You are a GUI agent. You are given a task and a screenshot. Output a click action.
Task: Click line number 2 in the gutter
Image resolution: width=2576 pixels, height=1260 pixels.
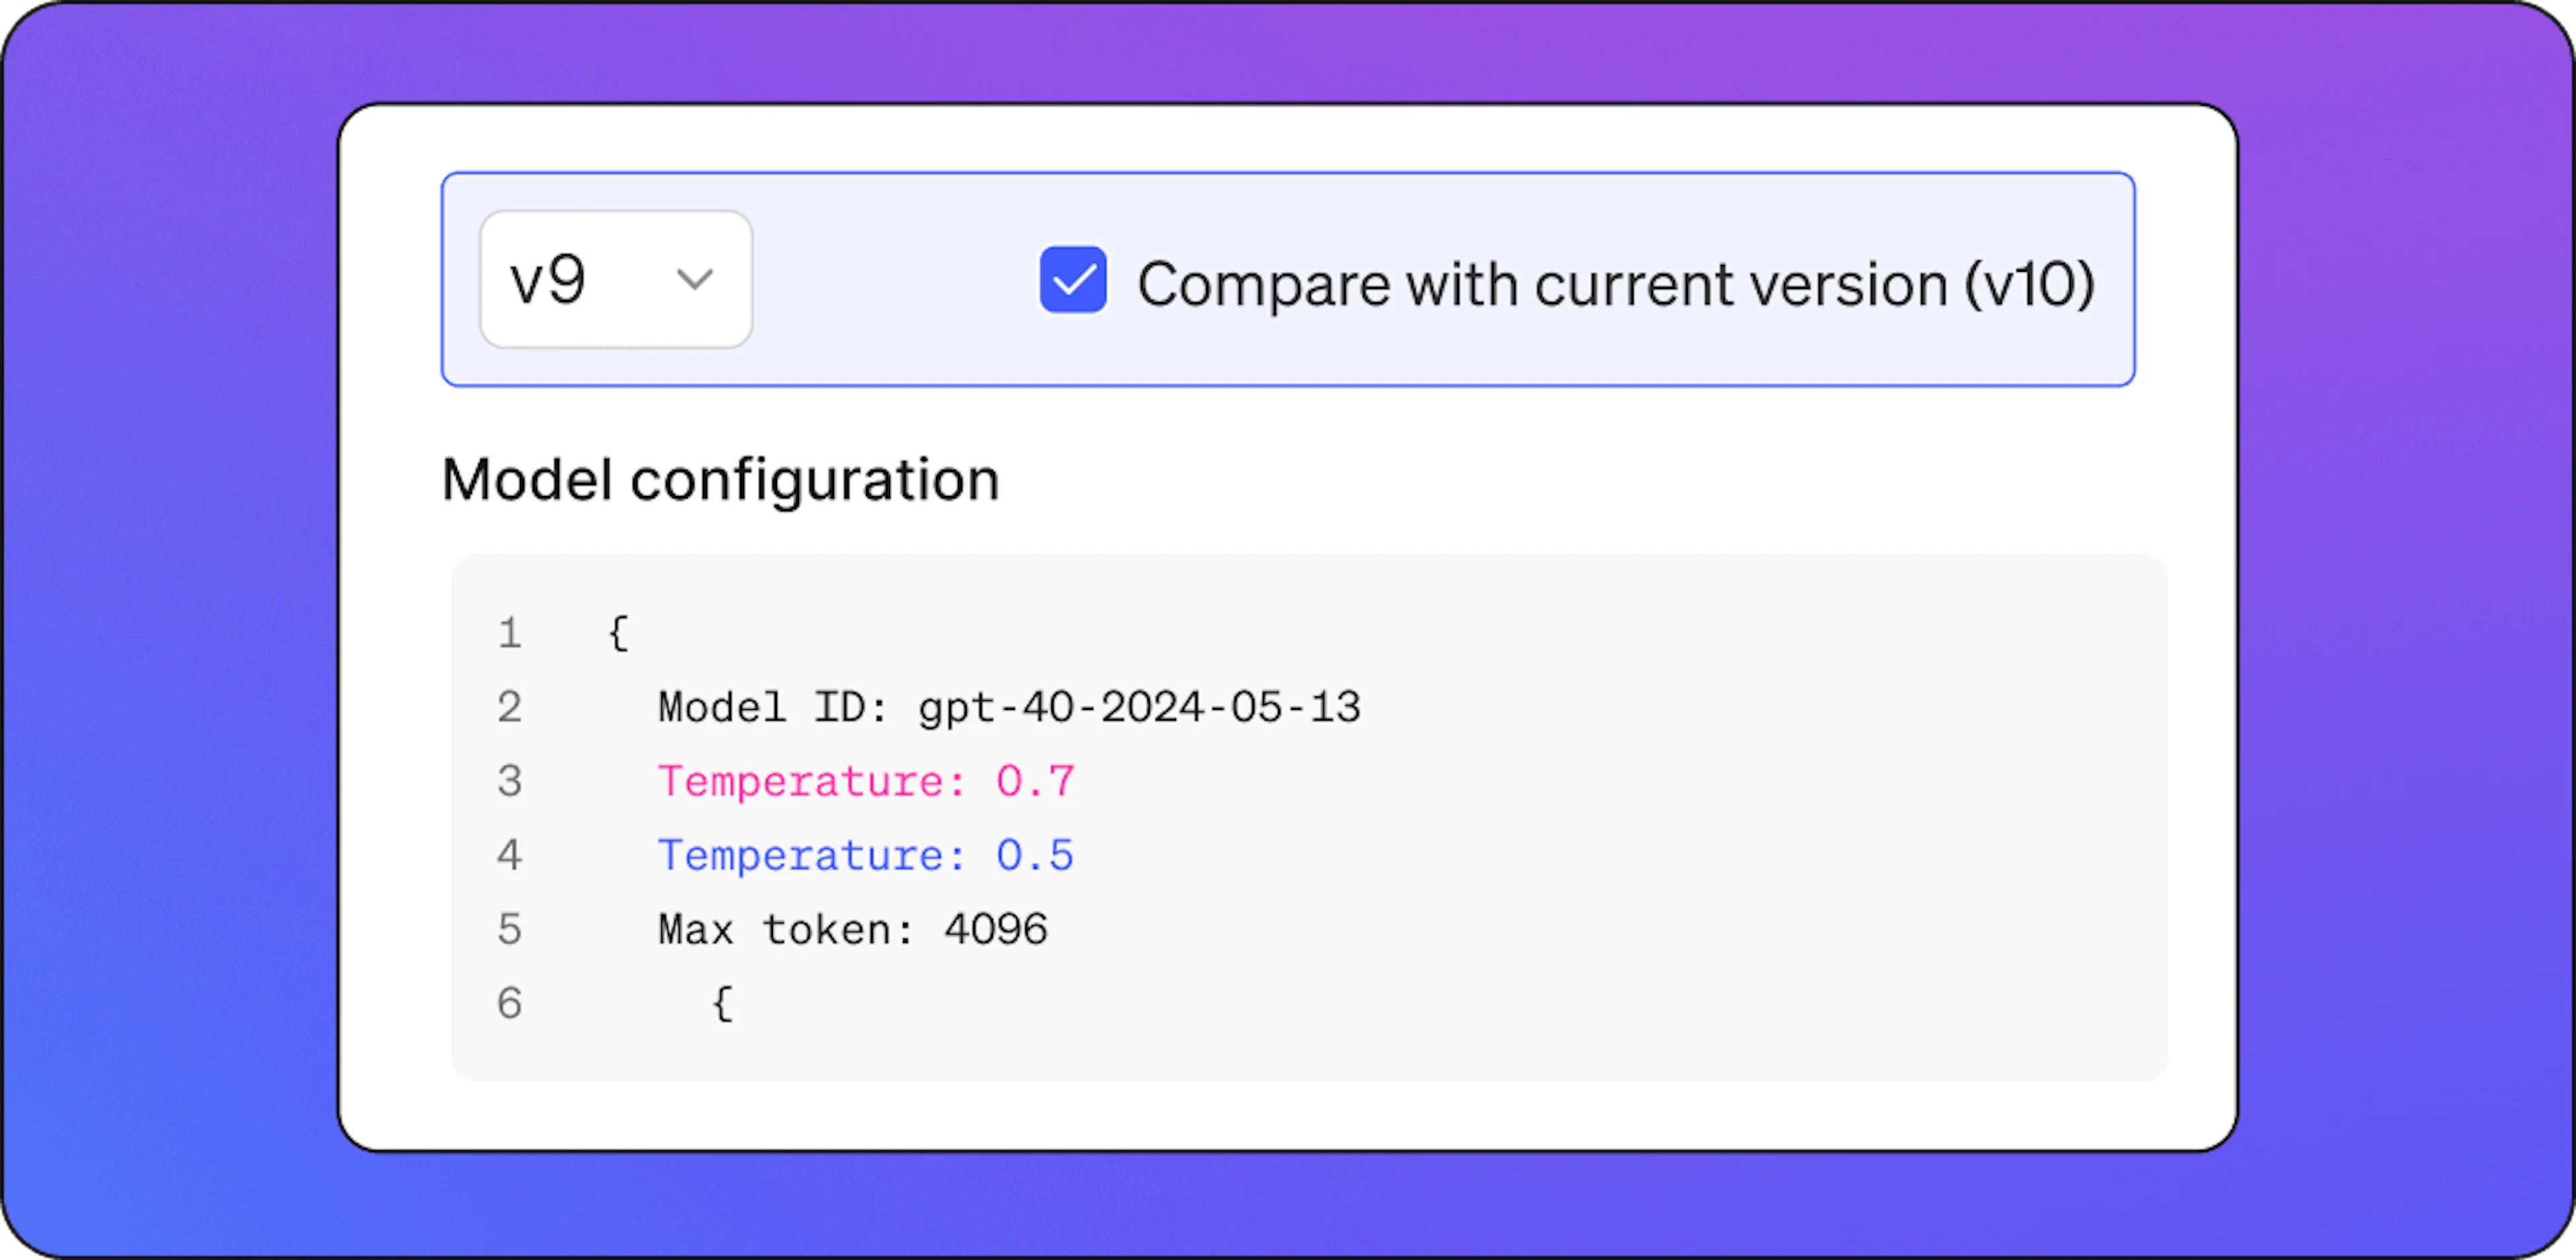pos(510,707)
